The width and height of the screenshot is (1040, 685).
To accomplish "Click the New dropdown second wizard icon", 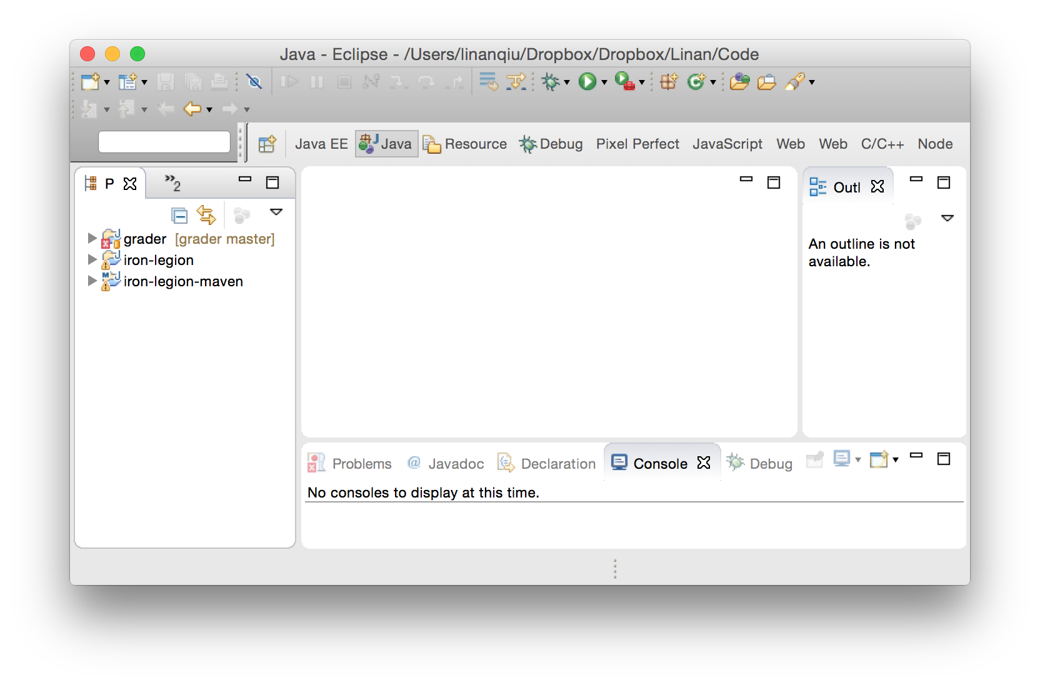I will click(127, 81).
